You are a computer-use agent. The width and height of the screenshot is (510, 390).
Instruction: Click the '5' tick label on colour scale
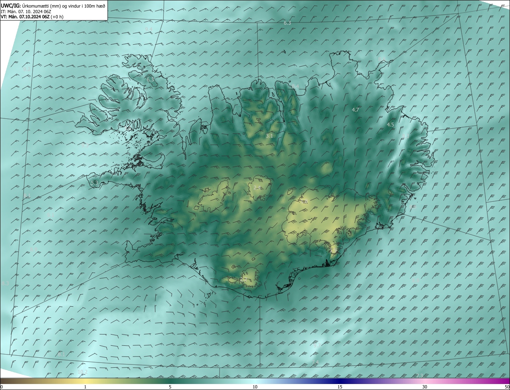pos(170,387)
